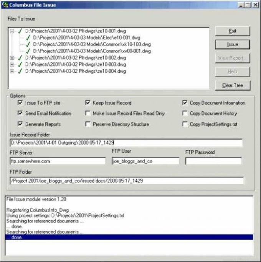Click the Clear Tree button
Image resolution: width=261 pixels, height=262 pixels.
click(x=233, y=85)
